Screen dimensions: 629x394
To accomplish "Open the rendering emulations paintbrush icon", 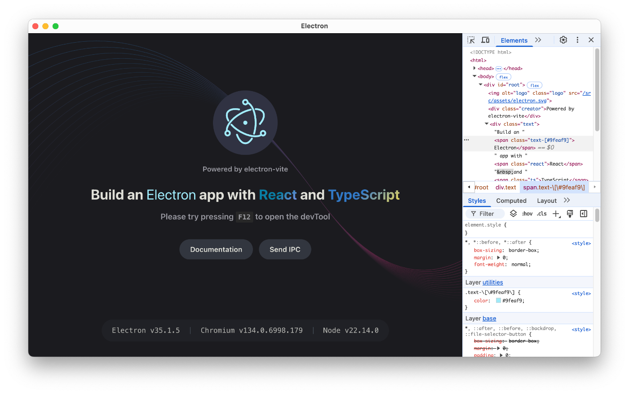I will coord(570,214).
